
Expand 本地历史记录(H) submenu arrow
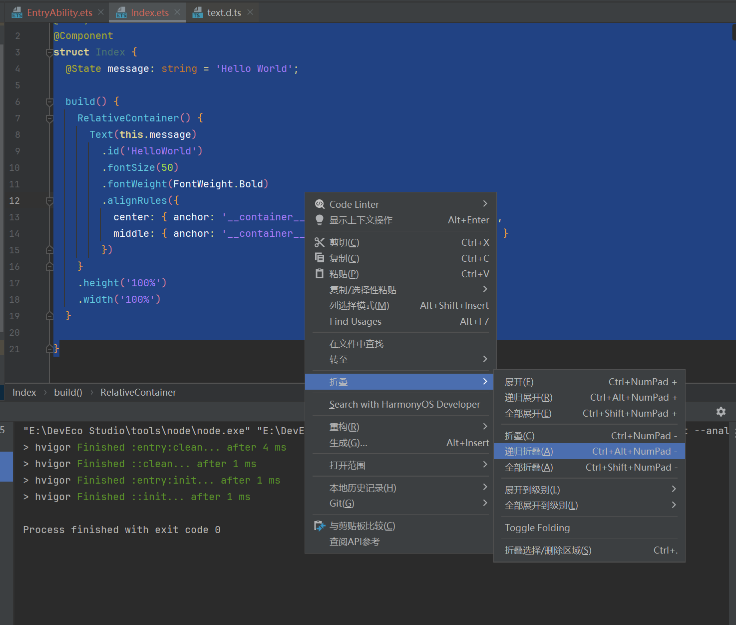485,488
